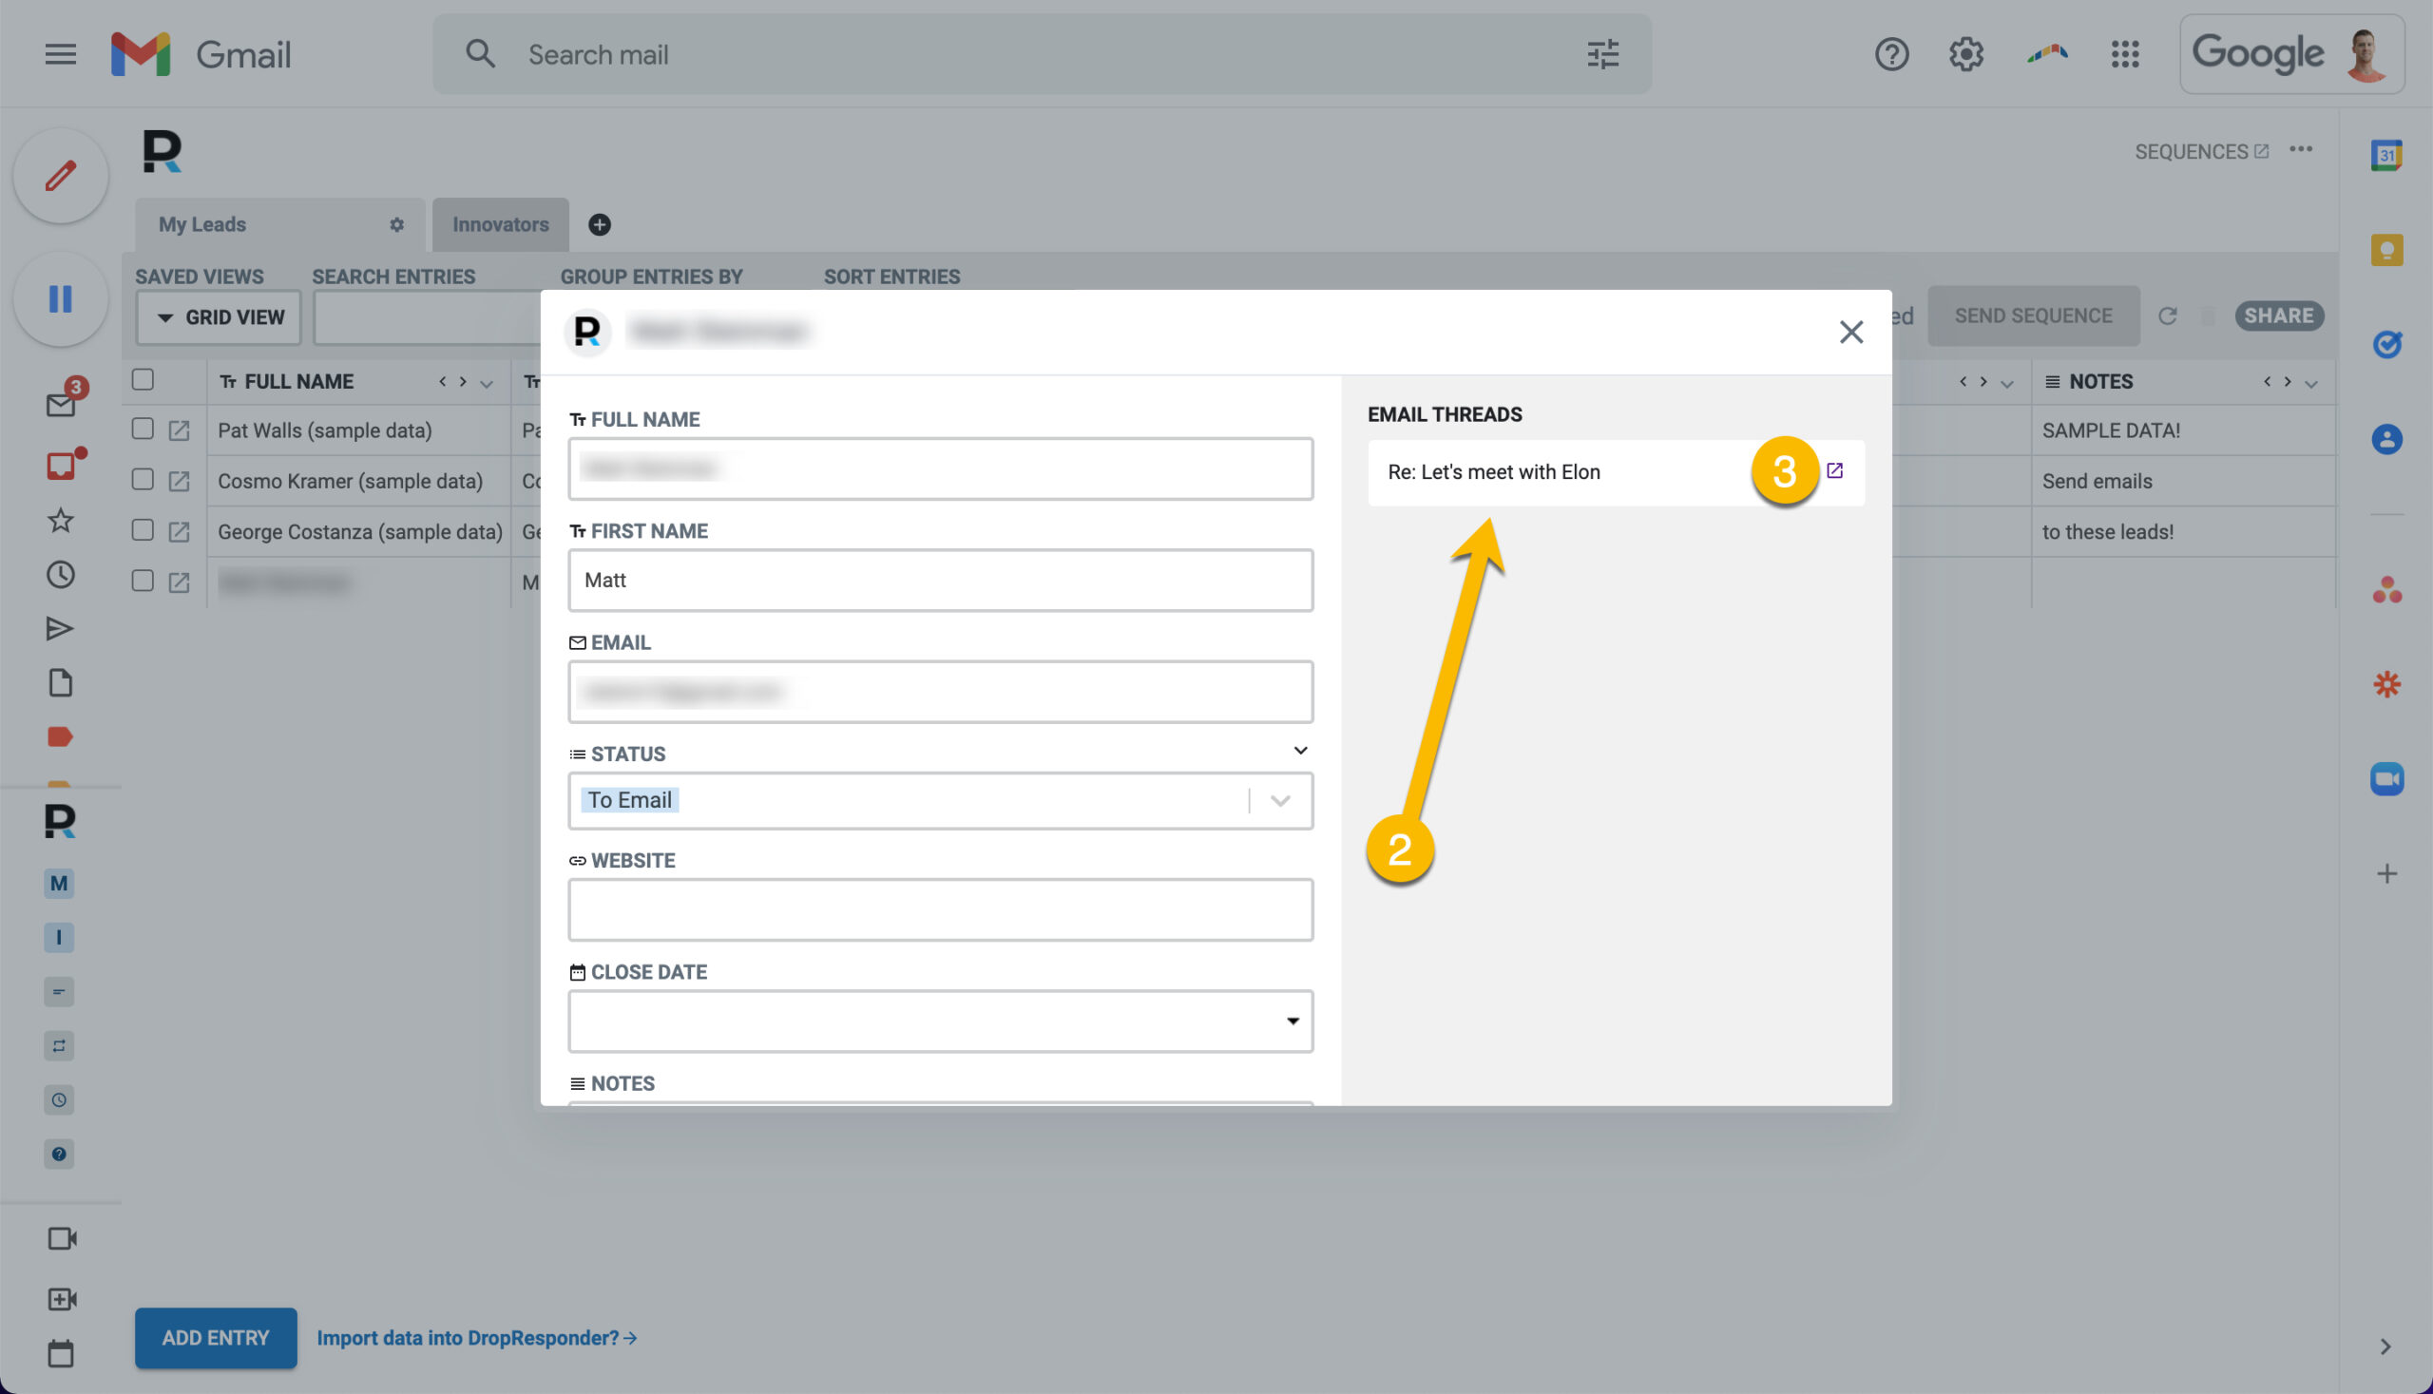This screenshot has width=2433, height=1394.
Task: Open the Google account avatar
Action: click(2366, 54)
